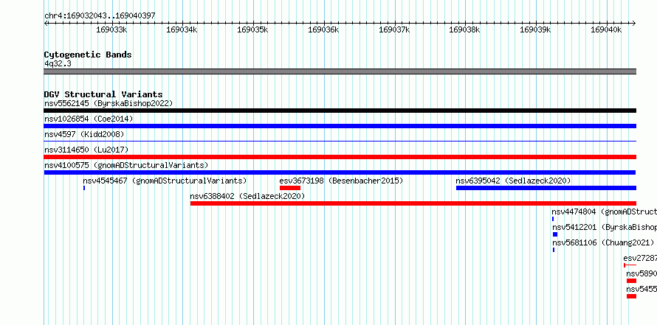Screen dimensions: 657x325
Task: Select the blue nsv1026854 variant bar
Action: [340, 126]
